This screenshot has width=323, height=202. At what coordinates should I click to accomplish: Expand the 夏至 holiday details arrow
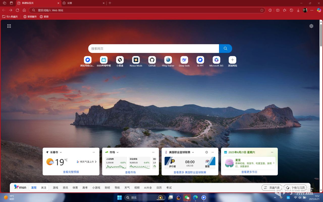pos(274,163)
